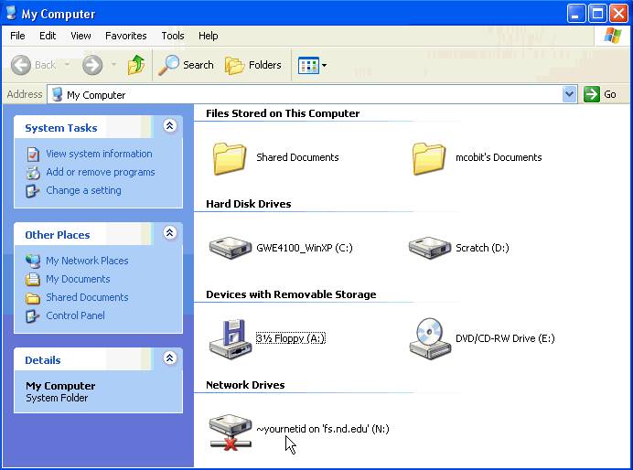
Task: Open the Control Panel link
Action: click(x=75, y=315)
